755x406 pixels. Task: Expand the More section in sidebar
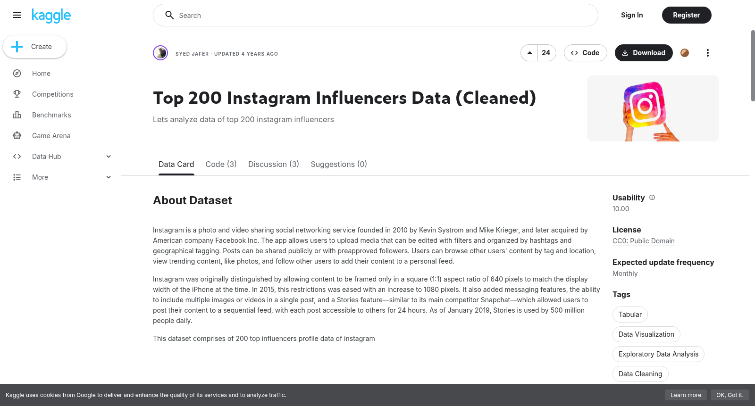(109, 177)
